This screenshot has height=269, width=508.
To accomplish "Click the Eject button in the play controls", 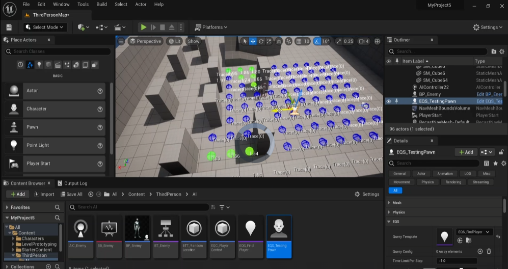I will pyautogui.click(x=171, y=27).
